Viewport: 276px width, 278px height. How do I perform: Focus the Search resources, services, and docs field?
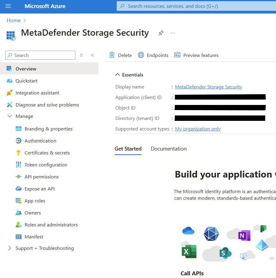pos(196,6)
